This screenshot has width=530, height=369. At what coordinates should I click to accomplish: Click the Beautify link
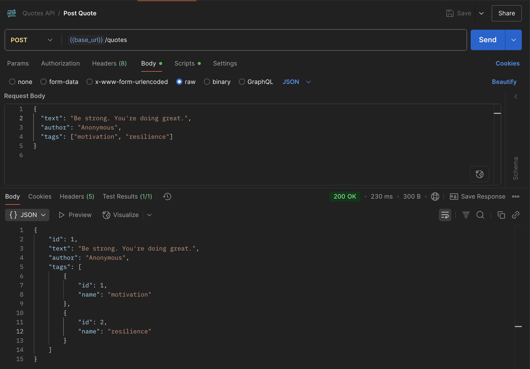coord(504,82)
